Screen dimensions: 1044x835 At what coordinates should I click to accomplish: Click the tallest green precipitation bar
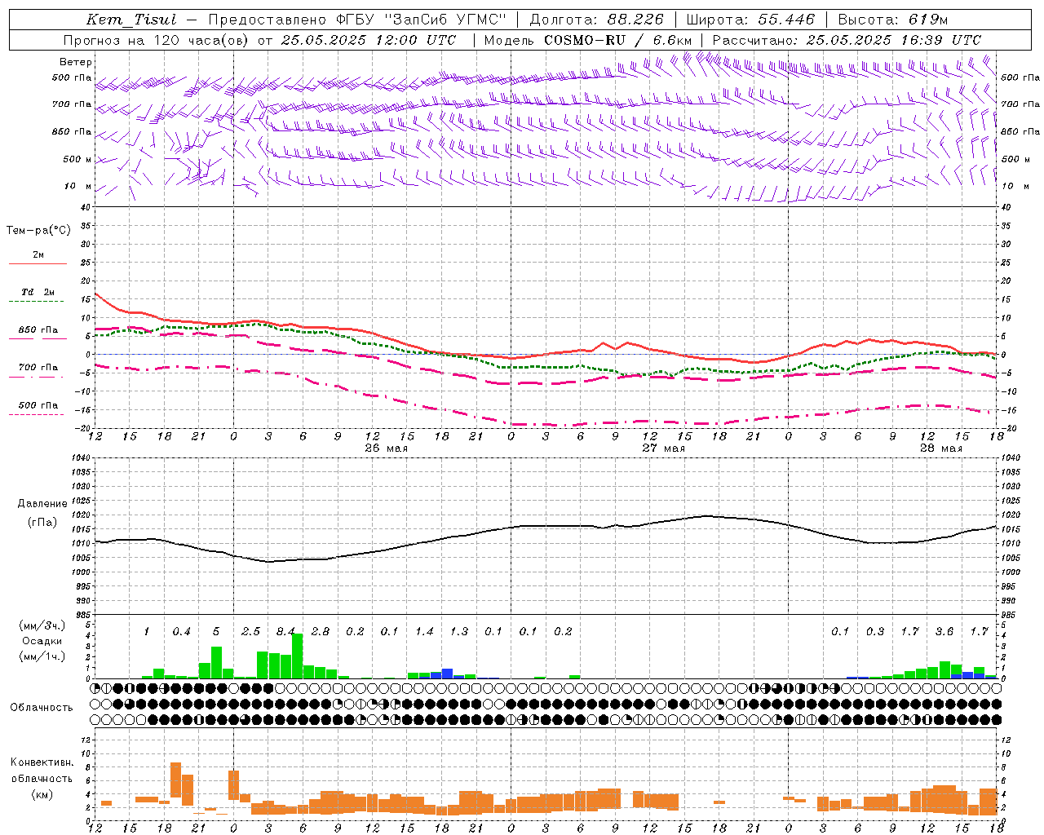tap(297, 656)
